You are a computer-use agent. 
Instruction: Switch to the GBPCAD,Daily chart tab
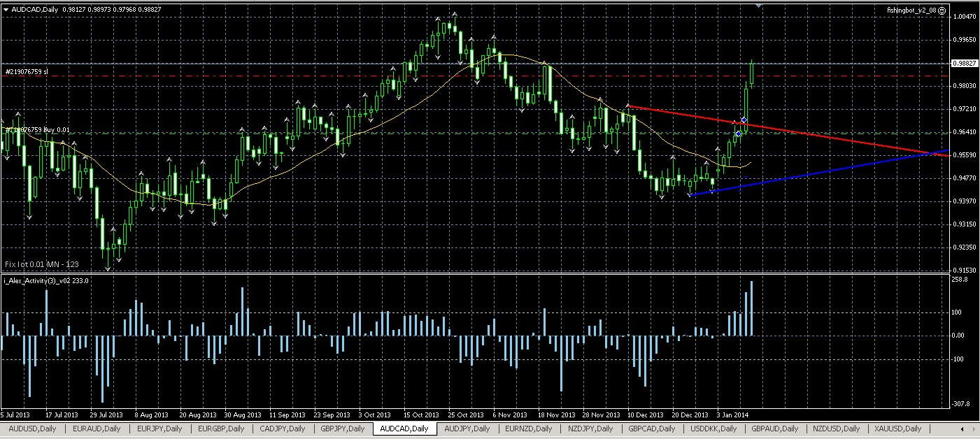pos(651,429)
